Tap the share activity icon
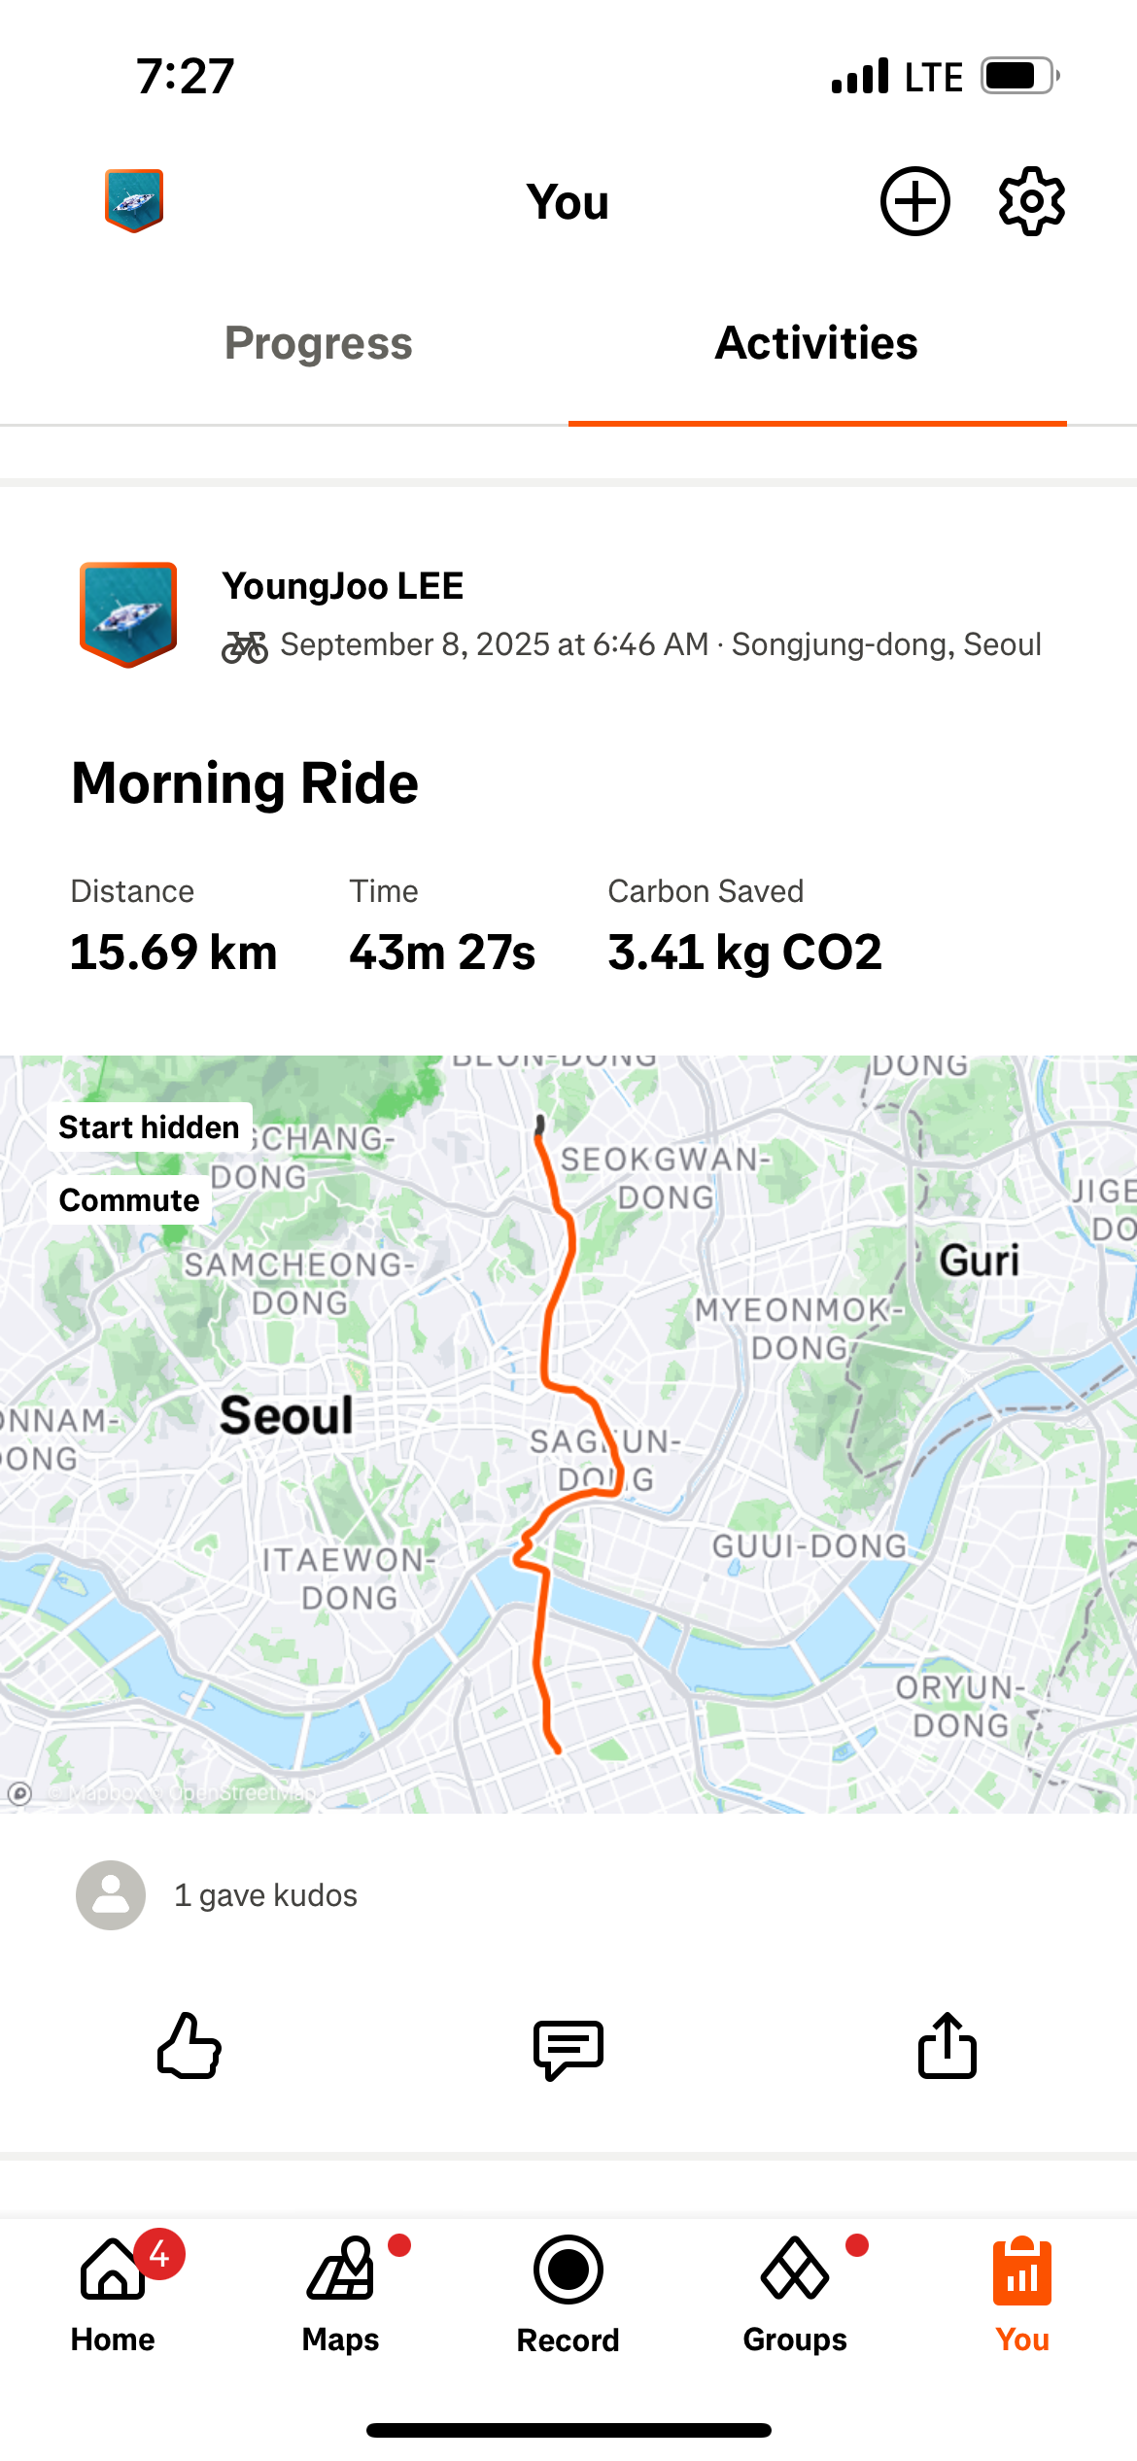1137x2461 pixels. pos(947,2045)
